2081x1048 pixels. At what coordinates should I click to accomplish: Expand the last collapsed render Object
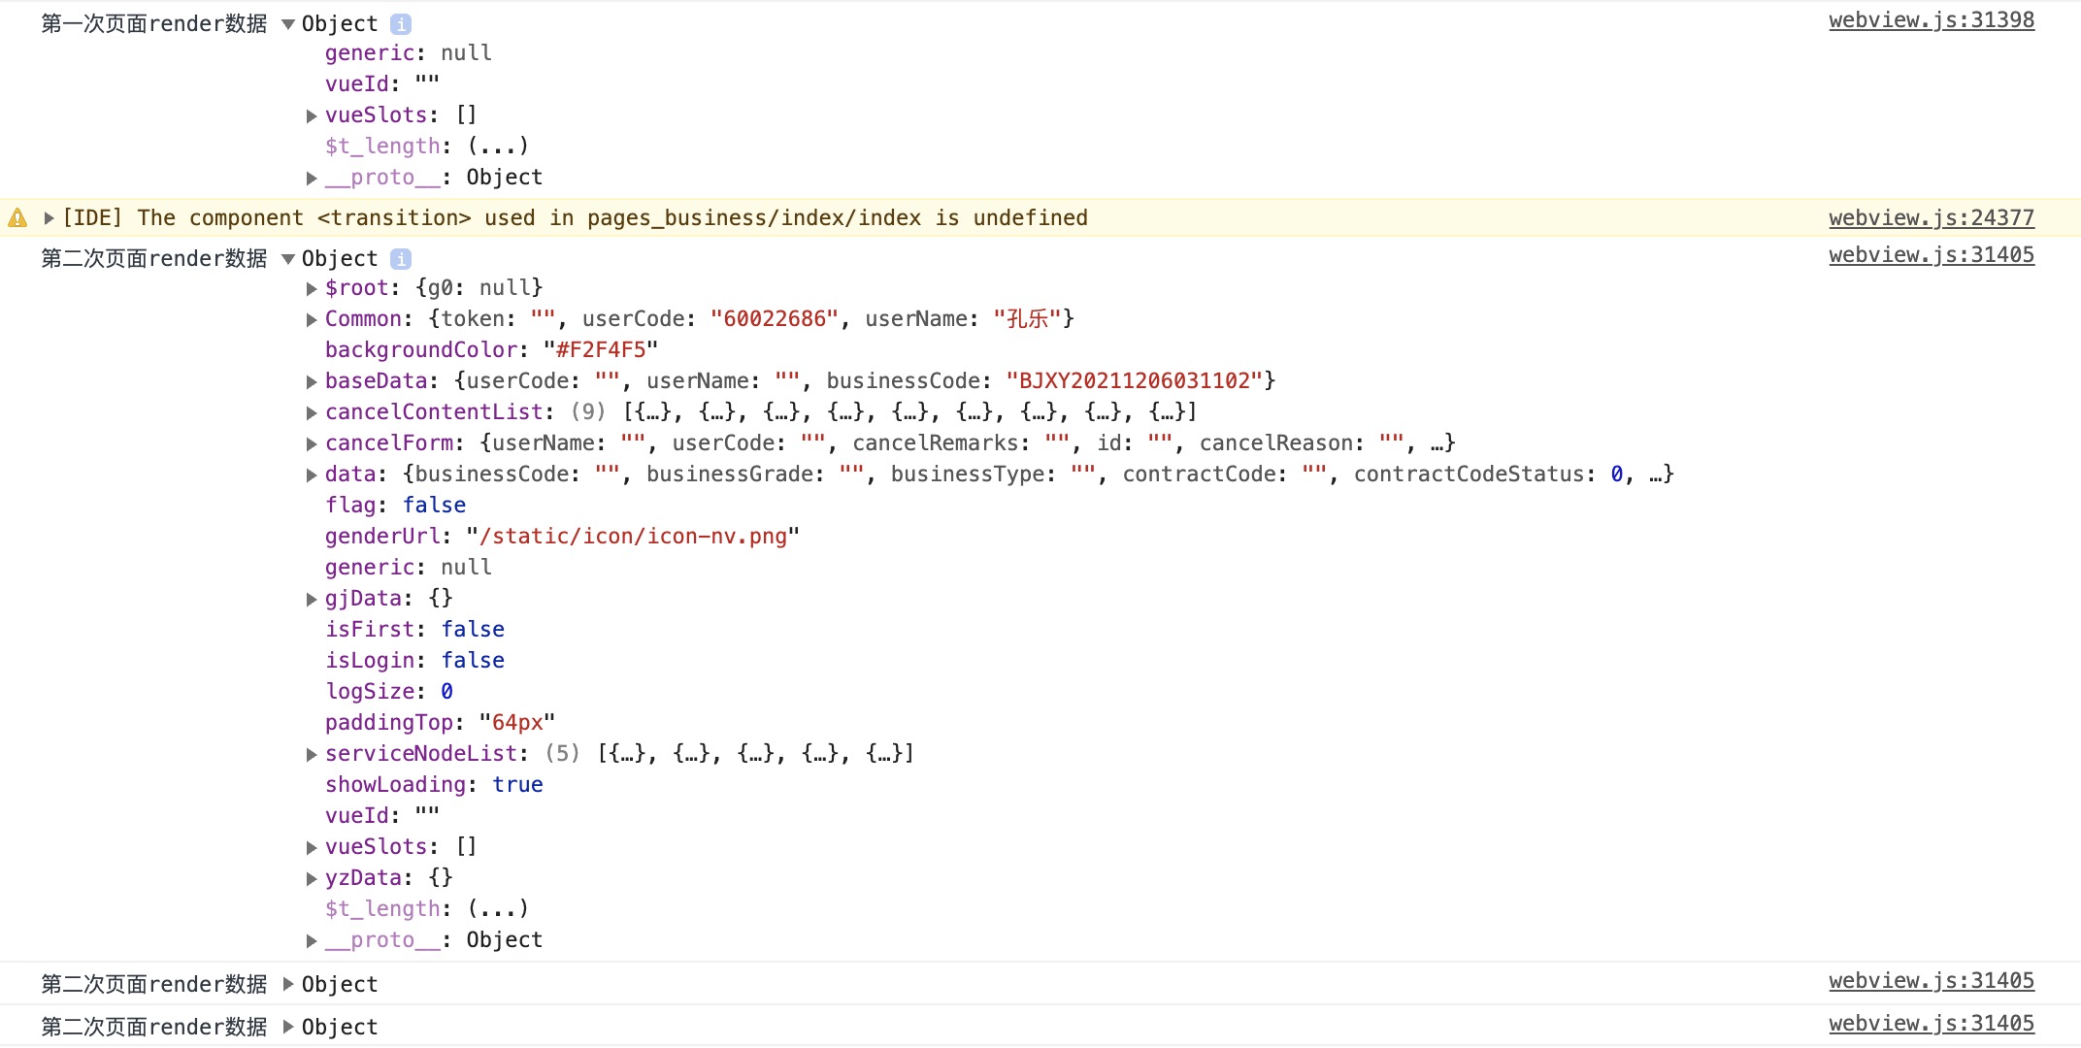point(288,1027)
